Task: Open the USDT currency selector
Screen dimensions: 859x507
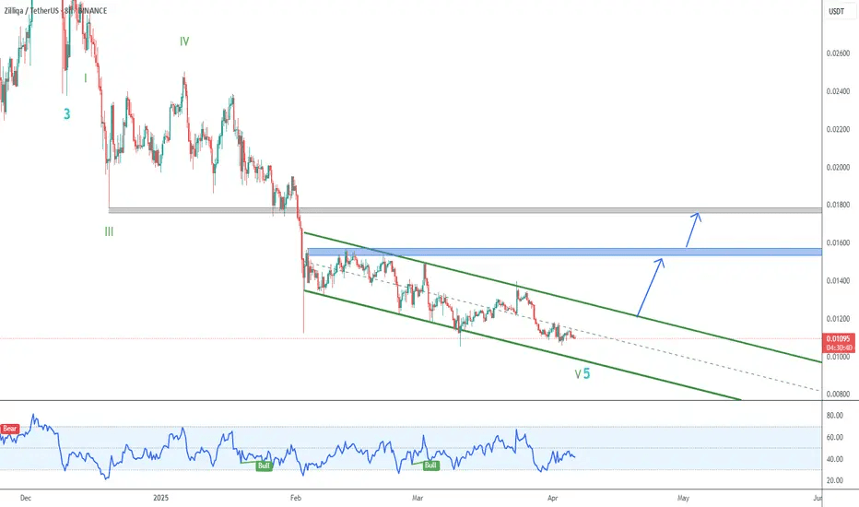Action: point(839,13)
